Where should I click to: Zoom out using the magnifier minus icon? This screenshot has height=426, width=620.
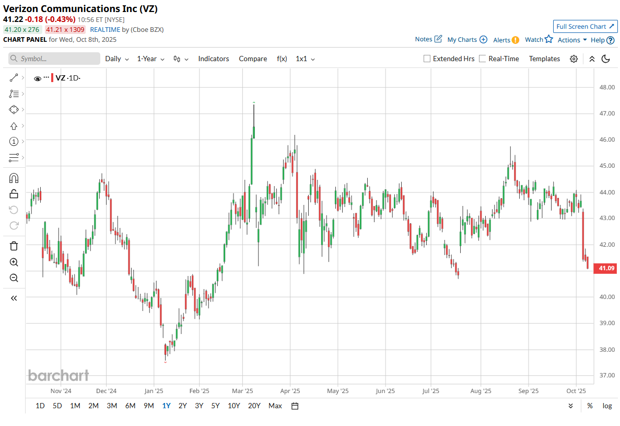[x=14, y=278]
